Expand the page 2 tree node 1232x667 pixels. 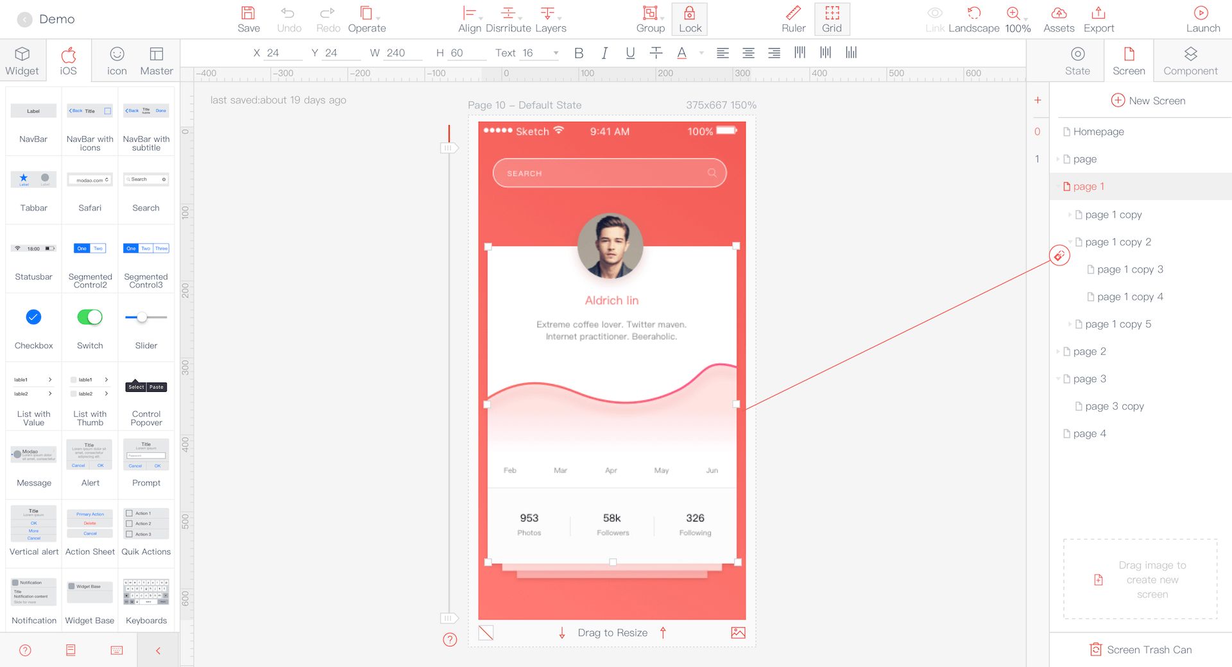pyautogui.click(x=1059, y=351)
